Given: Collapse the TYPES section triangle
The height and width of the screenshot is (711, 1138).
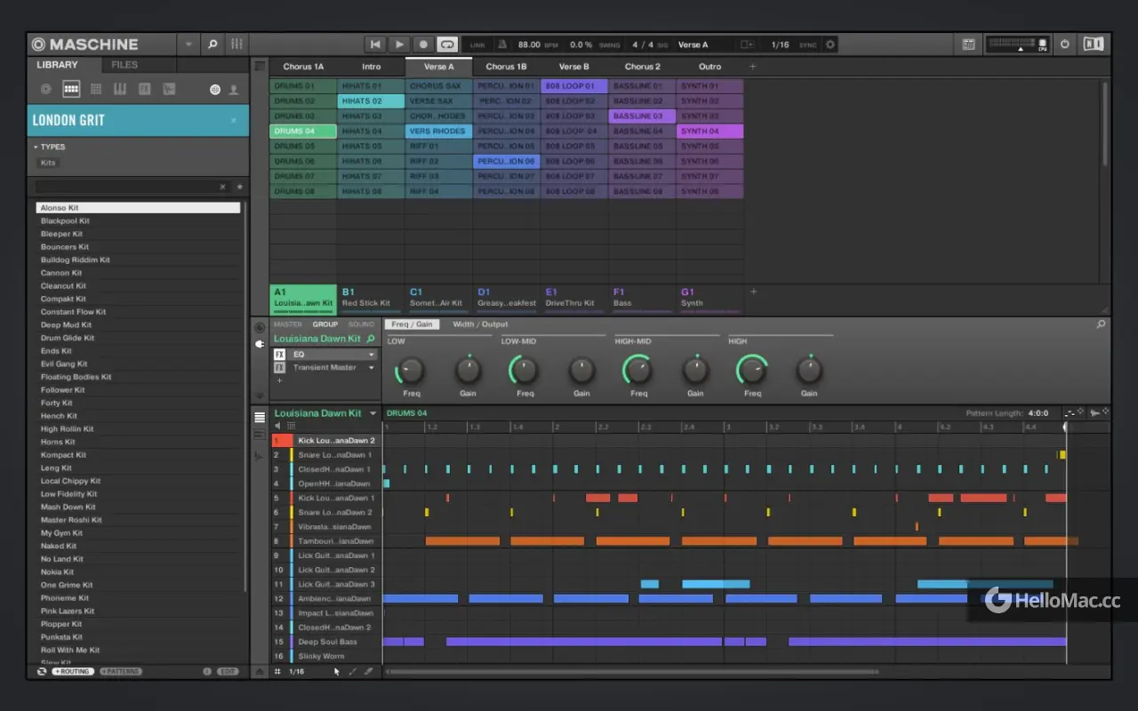Looking at the screenshot, I should (36, 147).
